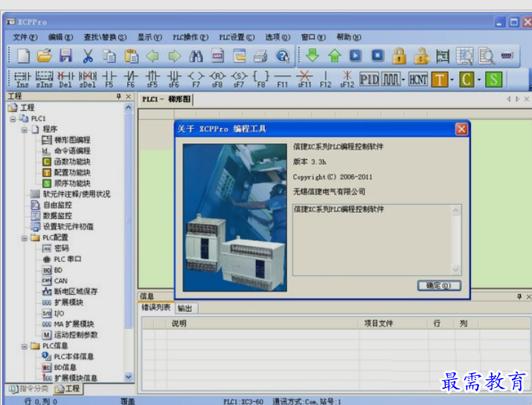Insert set coil sF7
This screenshot has width=532, height=405.
pos(239,80)
